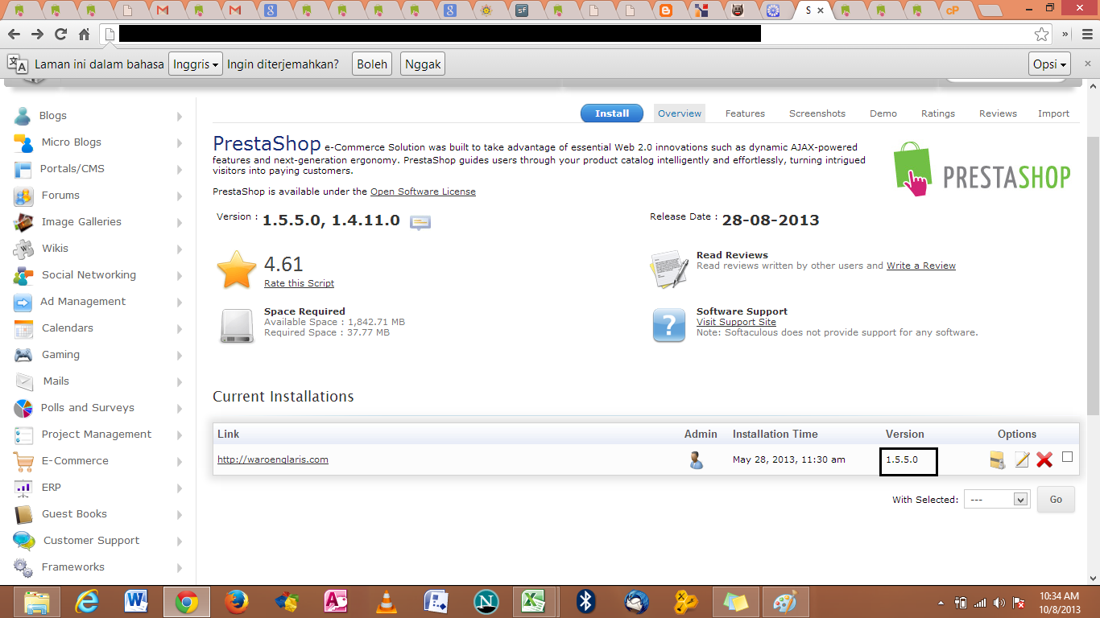Viewport: 1100px width, 618px height.
Task: Click the Portals/CMS category icon
Action: tap(24, 169)
